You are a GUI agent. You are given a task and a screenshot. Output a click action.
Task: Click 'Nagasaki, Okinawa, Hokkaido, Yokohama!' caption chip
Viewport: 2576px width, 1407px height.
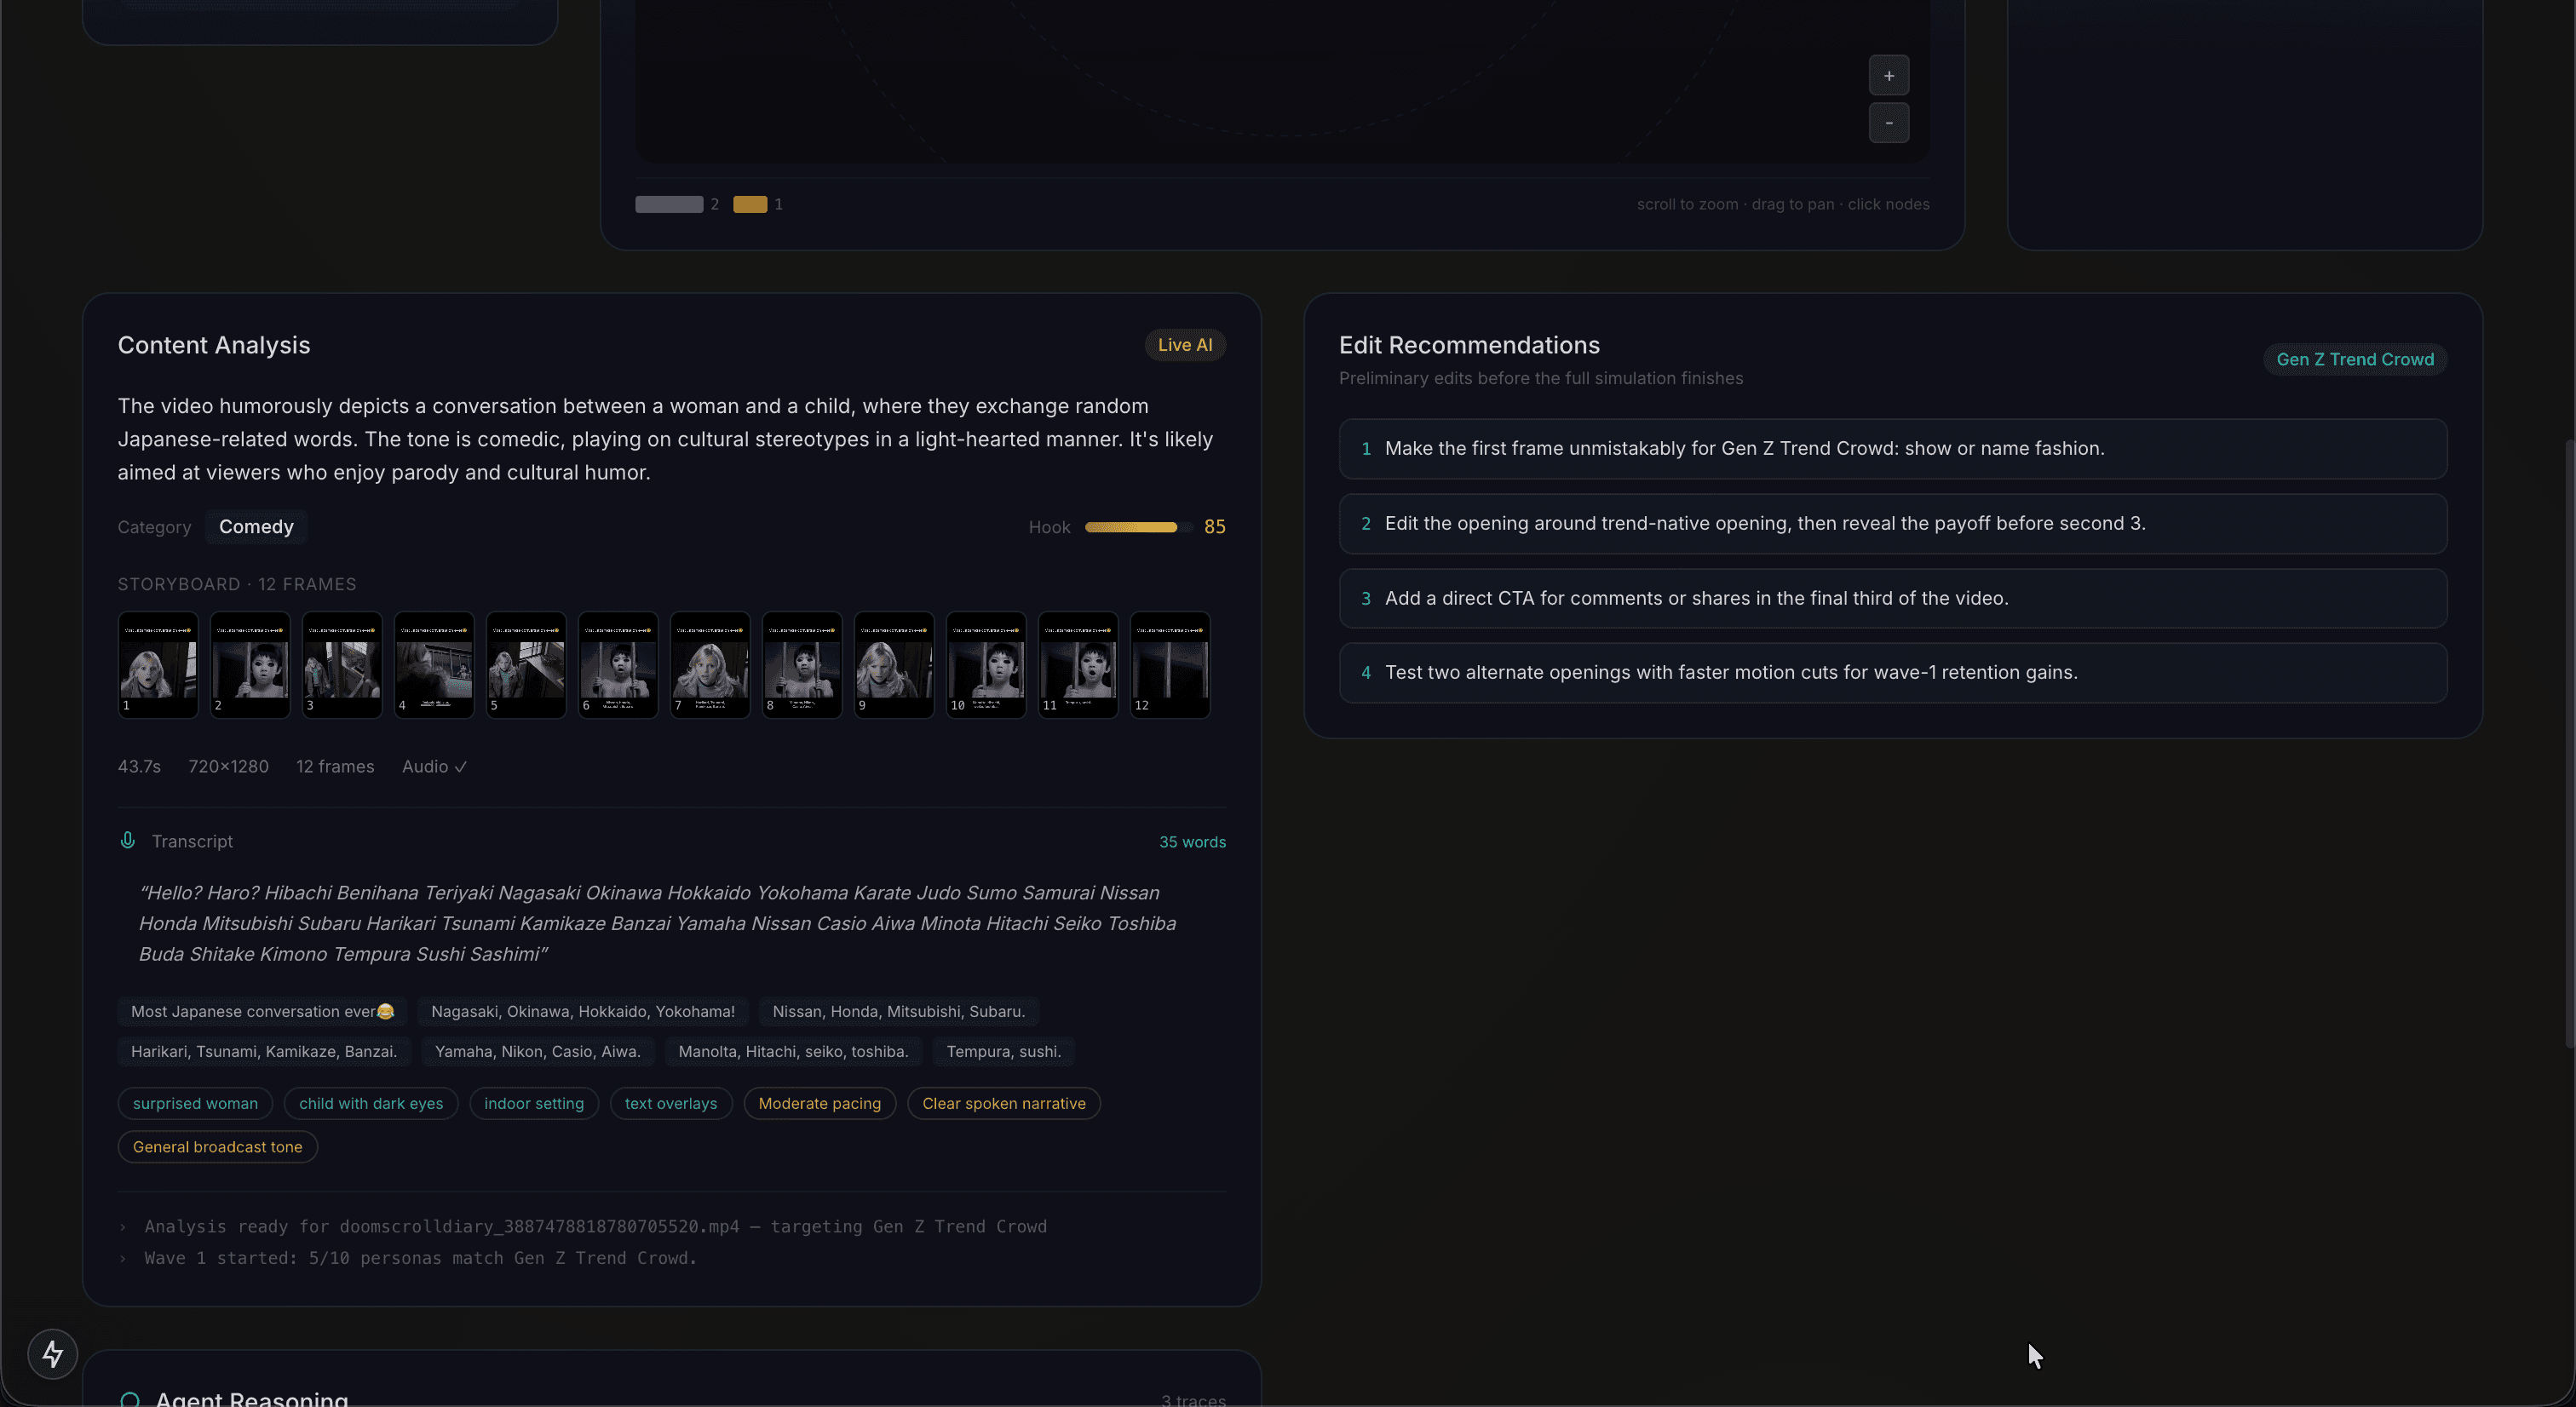point(582,1011)
